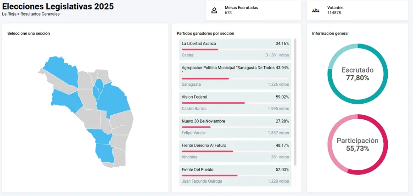The height and width of the screenshot is (196, 413).
Task: Select La Libertad Avanza result for Capital
Action: coord(235,49)
